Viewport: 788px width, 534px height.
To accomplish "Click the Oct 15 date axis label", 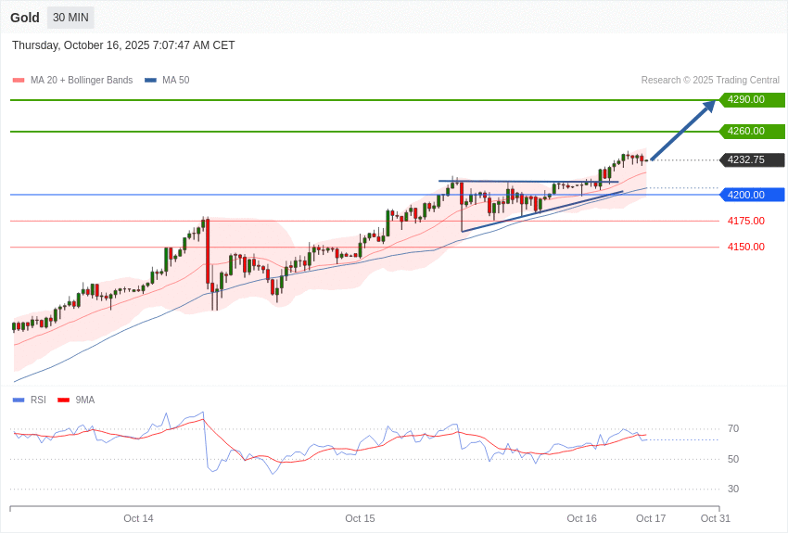I will click(x=360, y=518).
